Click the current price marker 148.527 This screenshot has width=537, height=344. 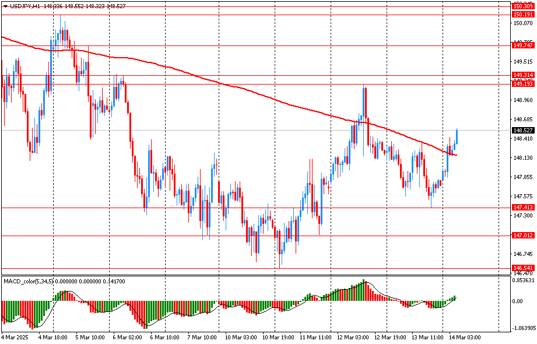click(522, 130)
